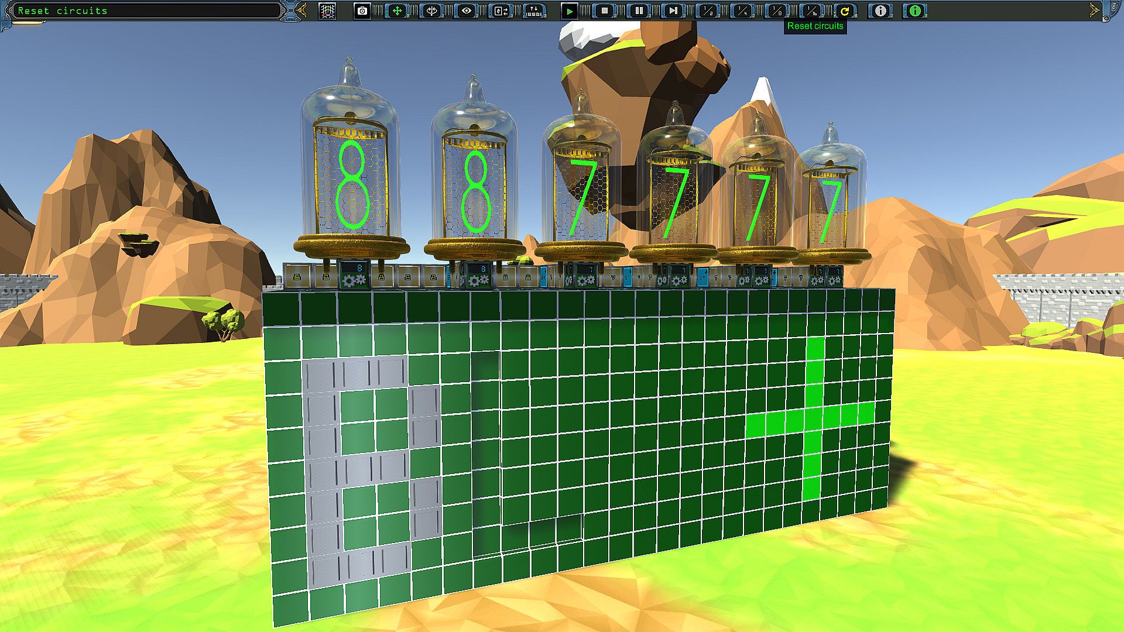
Task: Click the step forward button
Action: click(x=673, y=11)
